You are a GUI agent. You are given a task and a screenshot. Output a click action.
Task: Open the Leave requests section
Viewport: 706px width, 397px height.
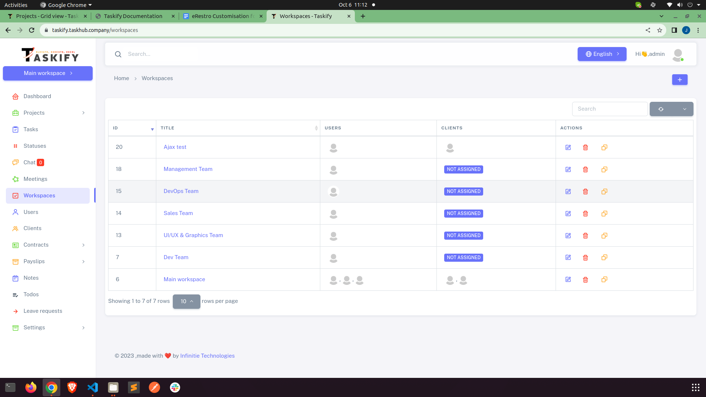(x=43, y=311)
